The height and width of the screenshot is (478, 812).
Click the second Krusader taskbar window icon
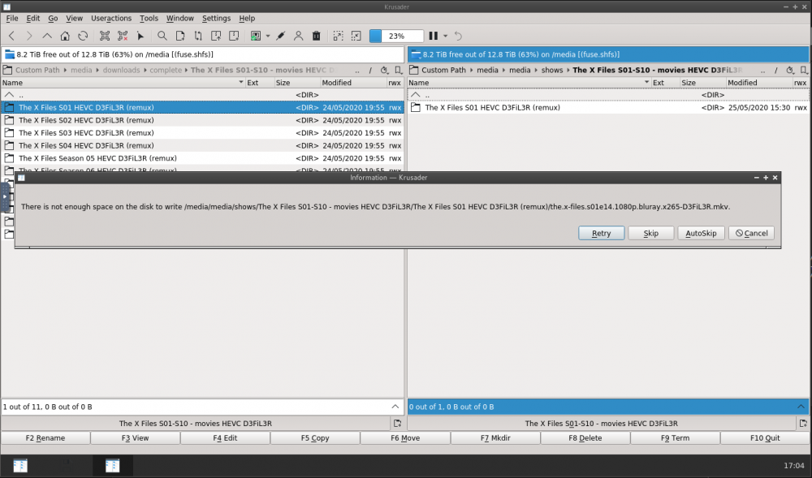pyautogui.click(x=112, y=466)
